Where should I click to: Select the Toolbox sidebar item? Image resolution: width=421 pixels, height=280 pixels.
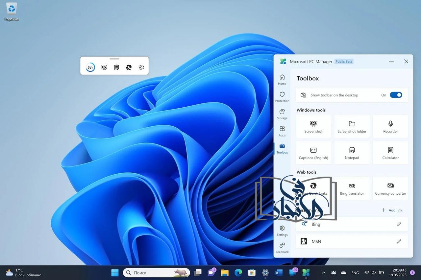pos(282,148)
